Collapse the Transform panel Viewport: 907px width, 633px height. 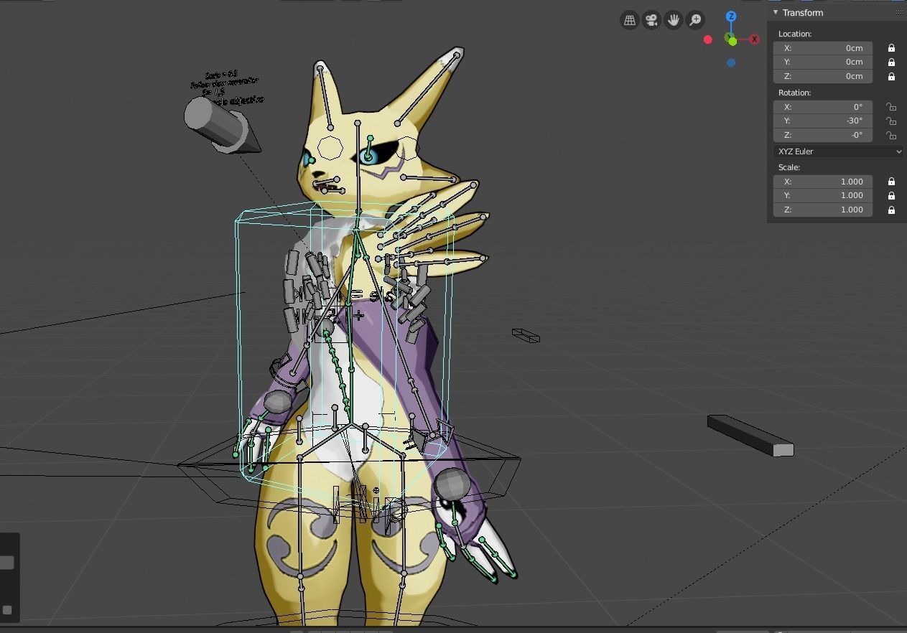pyautogui.click(x=776, y=12)
